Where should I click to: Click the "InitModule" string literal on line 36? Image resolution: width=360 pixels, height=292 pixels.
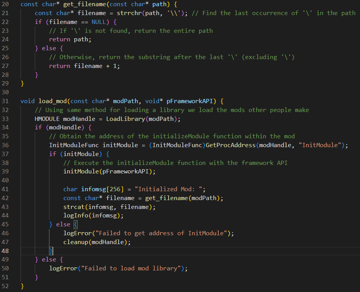320,145
